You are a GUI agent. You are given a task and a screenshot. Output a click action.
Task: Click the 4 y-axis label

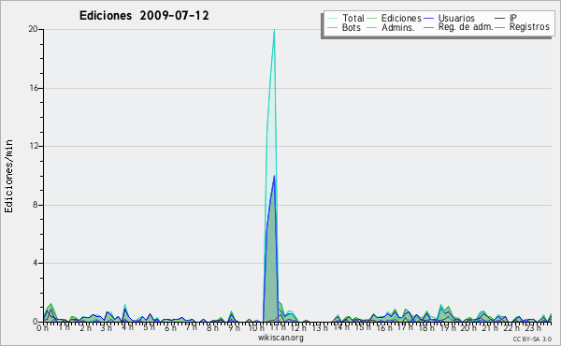click(x=36, y=263)
